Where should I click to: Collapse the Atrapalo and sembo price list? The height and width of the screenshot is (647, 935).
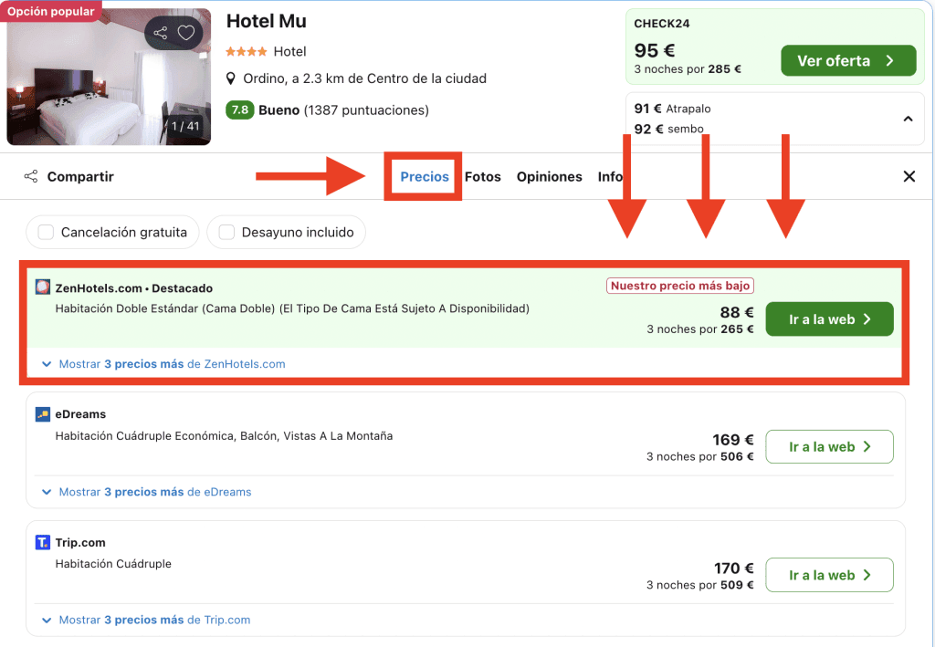tap(908, 119)
